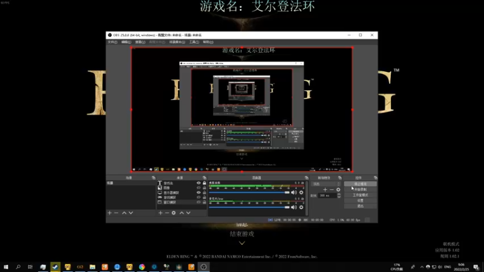The width and height of the screenshot is (484, 272).
Task: Move the selected source up
Action: click(182, 213)
